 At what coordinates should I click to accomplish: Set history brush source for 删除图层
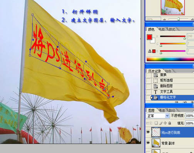tap(148, 86)
